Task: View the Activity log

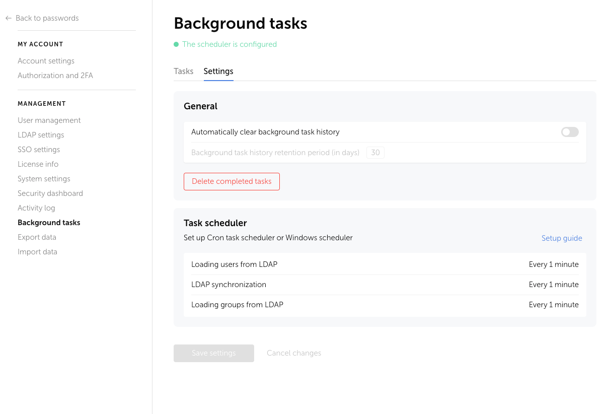Action: (x=36, y=208)
